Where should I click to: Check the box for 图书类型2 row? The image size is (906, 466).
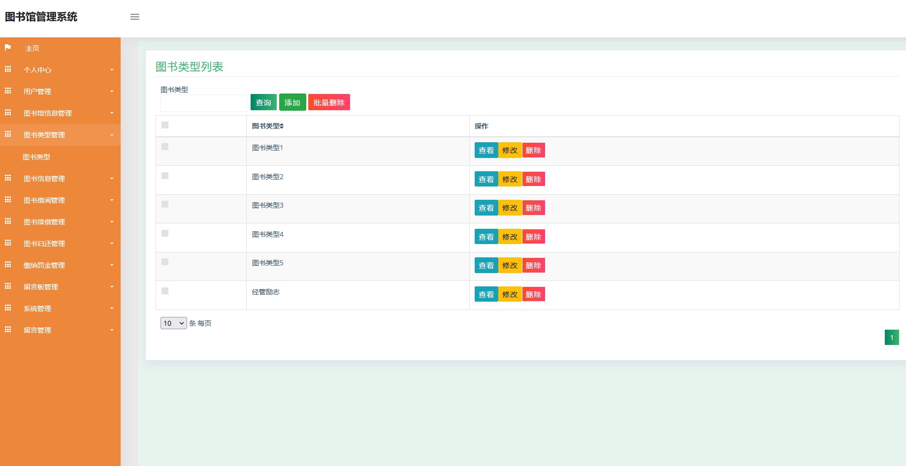165,176
